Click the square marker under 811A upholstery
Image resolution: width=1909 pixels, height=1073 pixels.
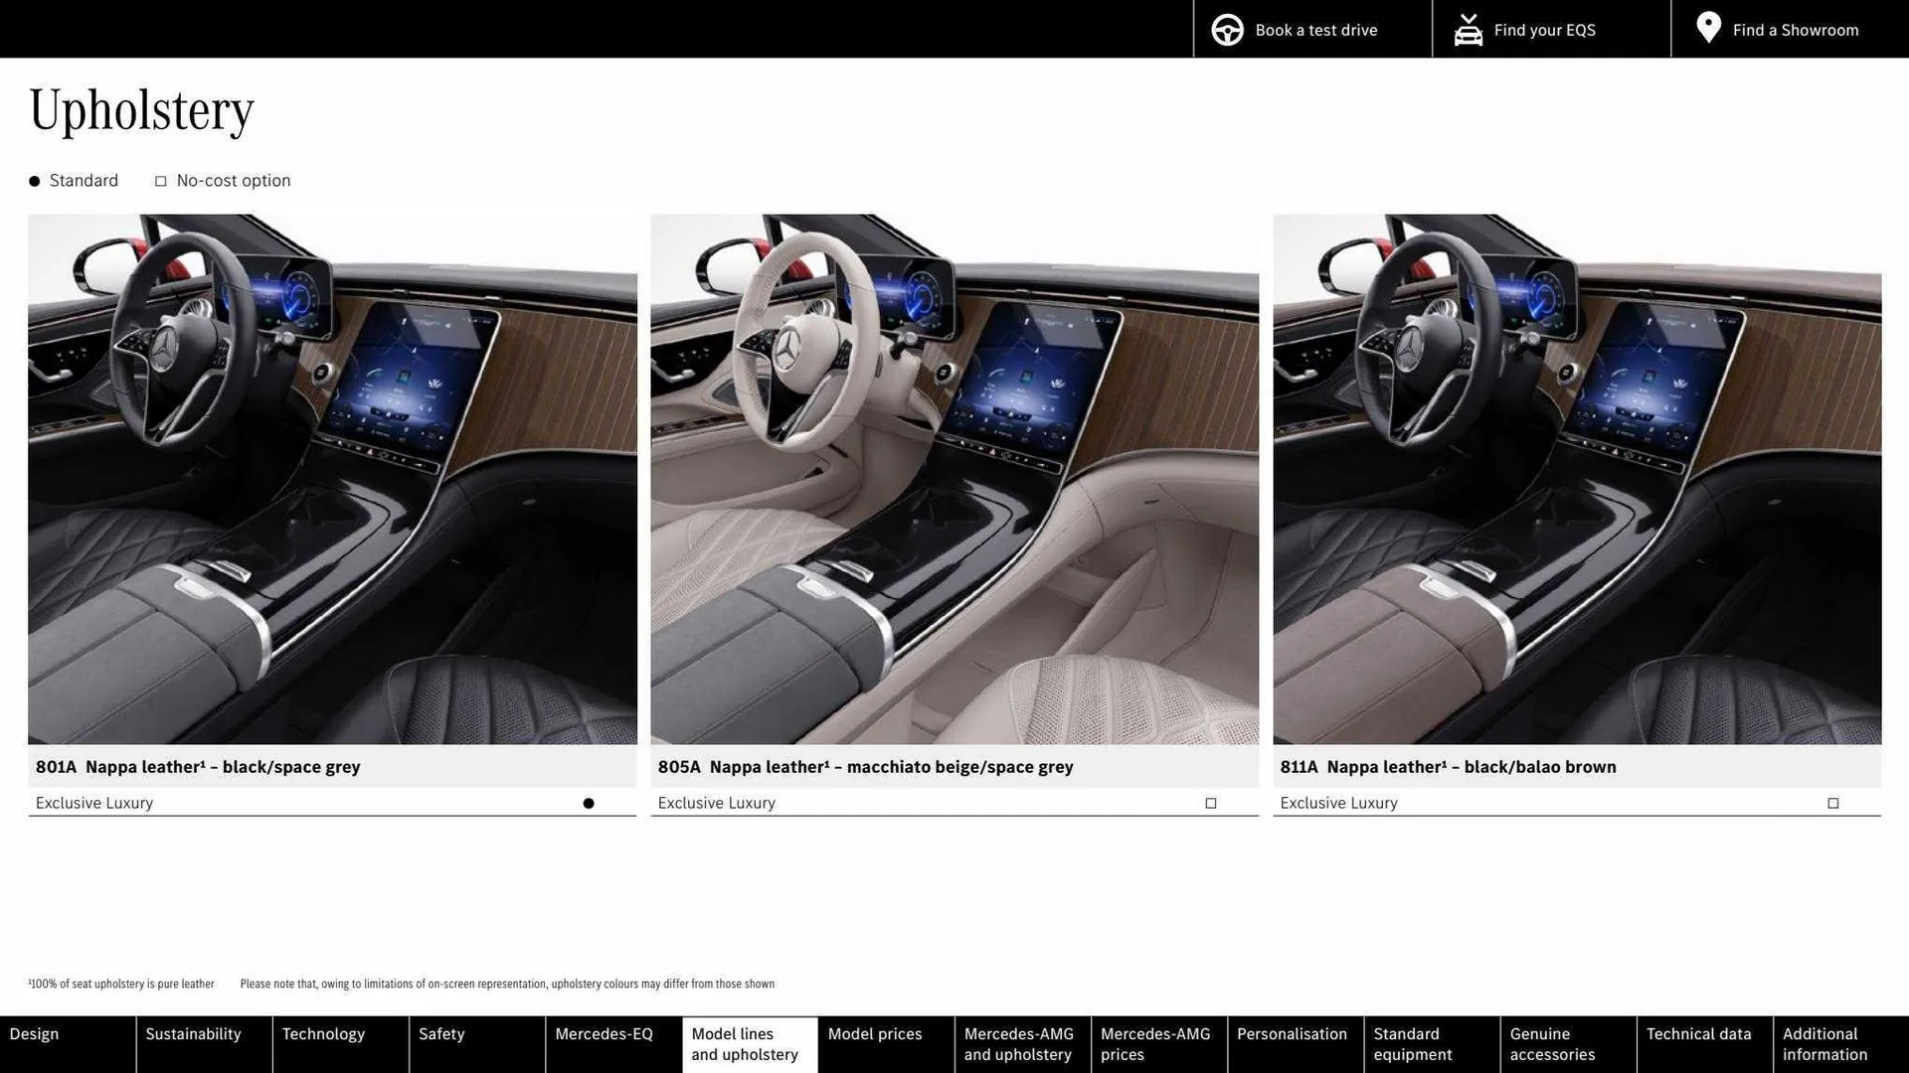coord(1832,802)
